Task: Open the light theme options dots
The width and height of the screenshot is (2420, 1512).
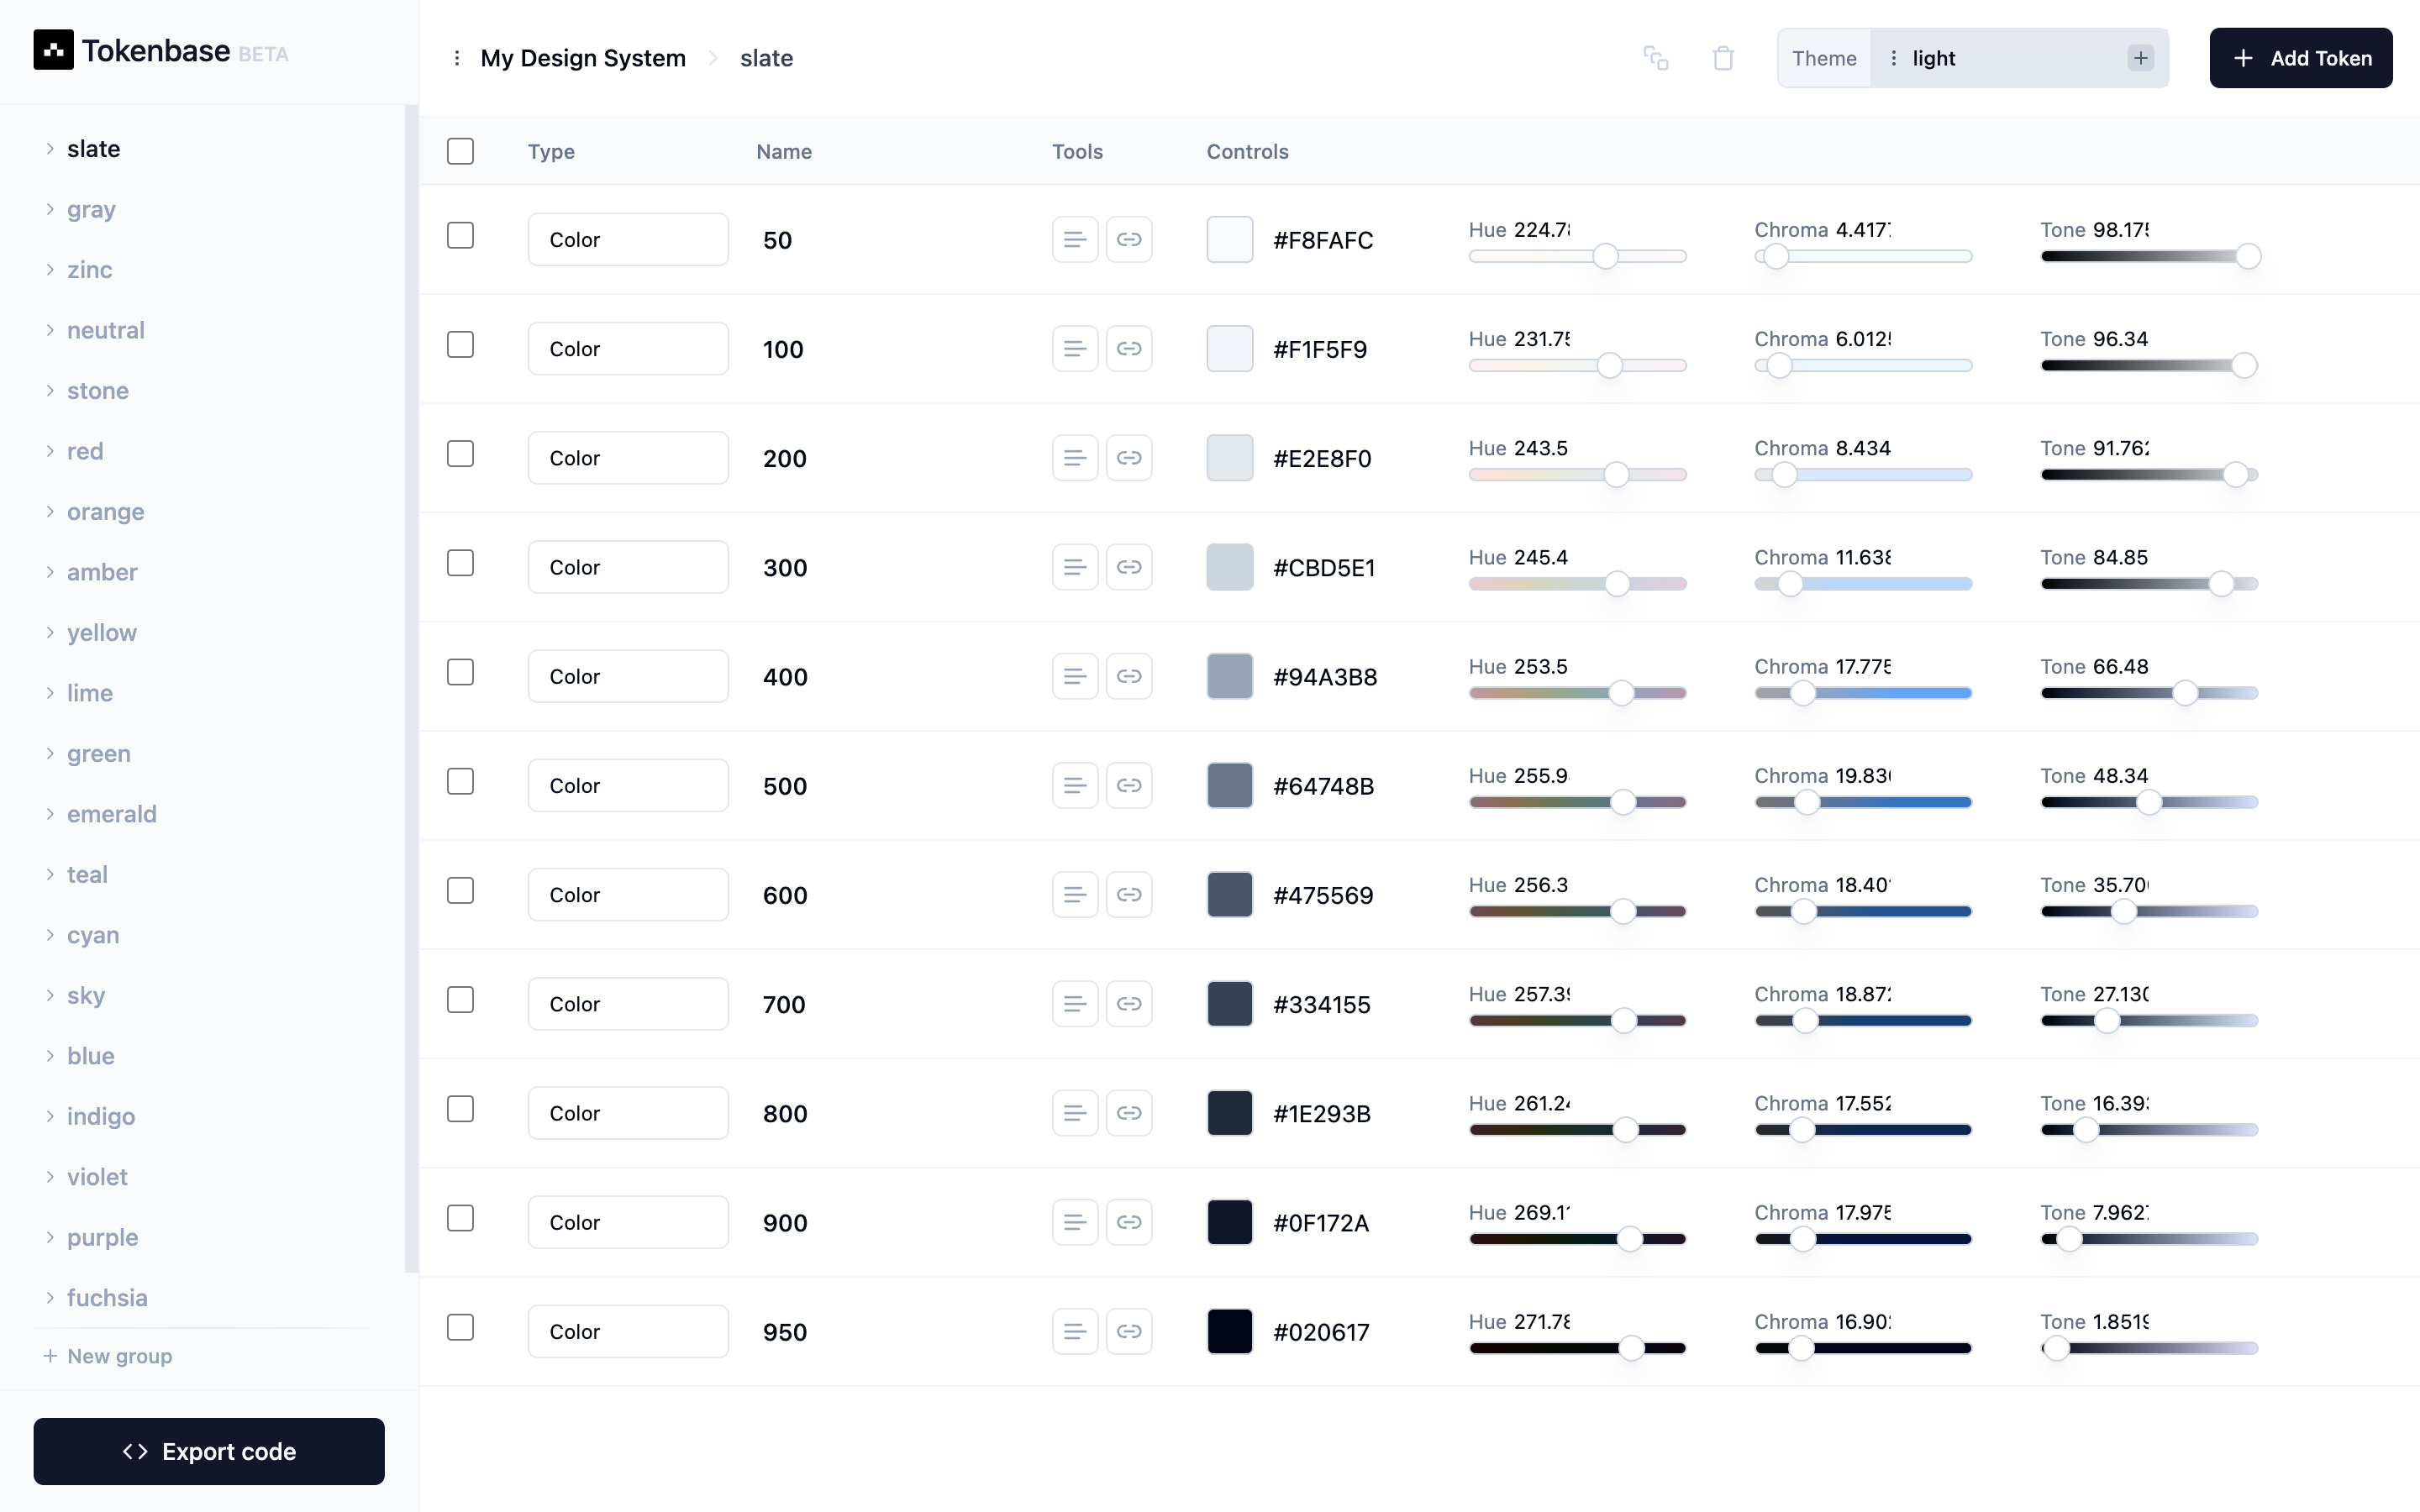Action: click(x=1893, y=58)
